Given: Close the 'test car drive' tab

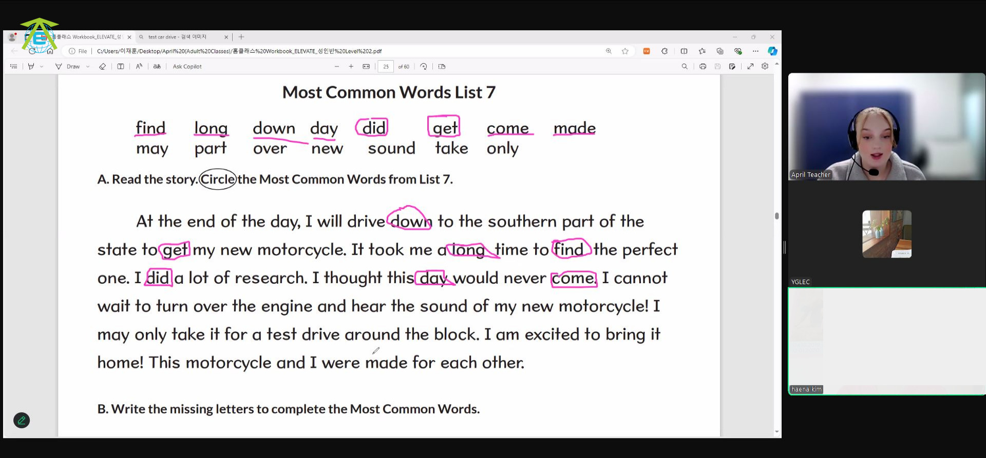Looking at the screenshot, I should click(226, 37).
